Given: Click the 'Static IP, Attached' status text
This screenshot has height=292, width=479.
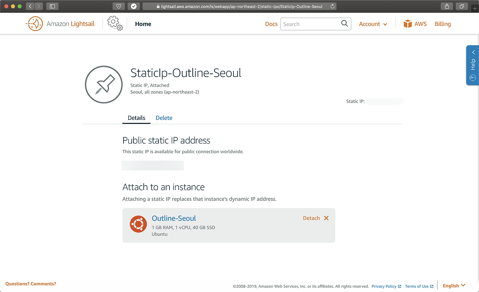Looking at the screenshot, I should pyautogui.click(x=150, y=85).
